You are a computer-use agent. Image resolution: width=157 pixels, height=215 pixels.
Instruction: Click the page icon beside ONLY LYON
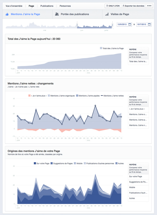click(x=107, y=6)
